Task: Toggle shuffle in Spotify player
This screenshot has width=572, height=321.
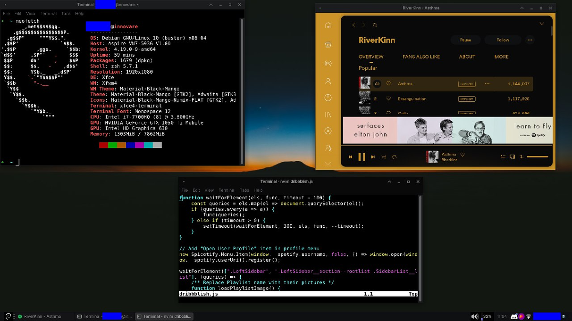Action: tap(384, 157)
